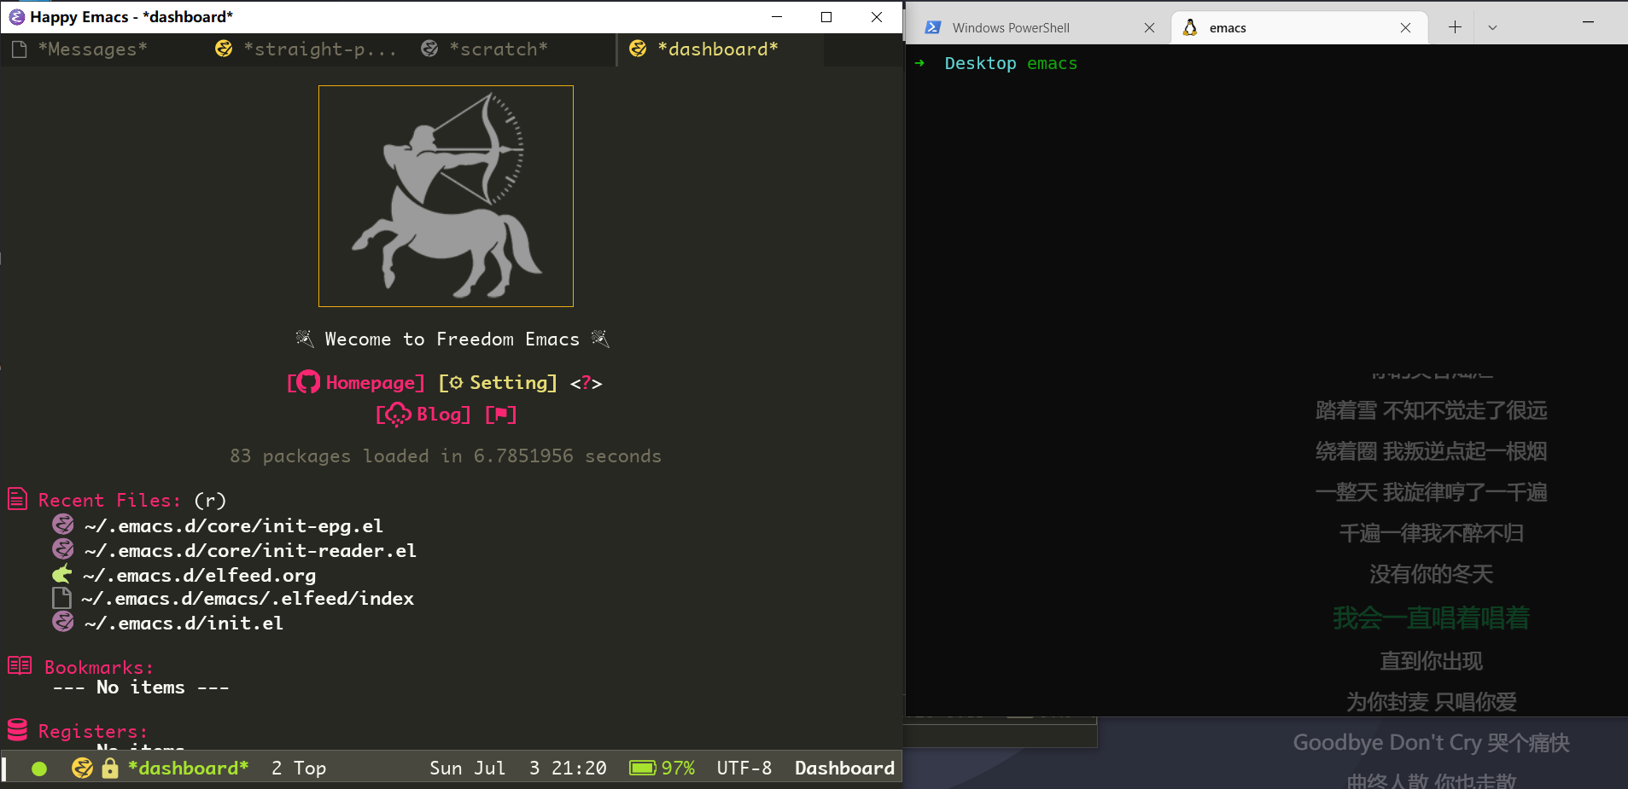The width and height of the screenshot is (1628, 789).
Task: Click the cloud icon beside Blog
Action: (x=397, y=415)
